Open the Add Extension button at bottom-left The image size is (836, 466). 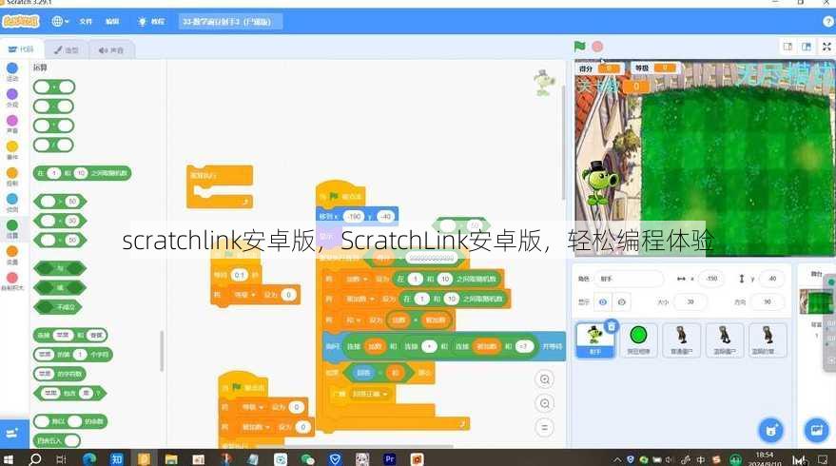pyautogui.click(x=13, y=433)
